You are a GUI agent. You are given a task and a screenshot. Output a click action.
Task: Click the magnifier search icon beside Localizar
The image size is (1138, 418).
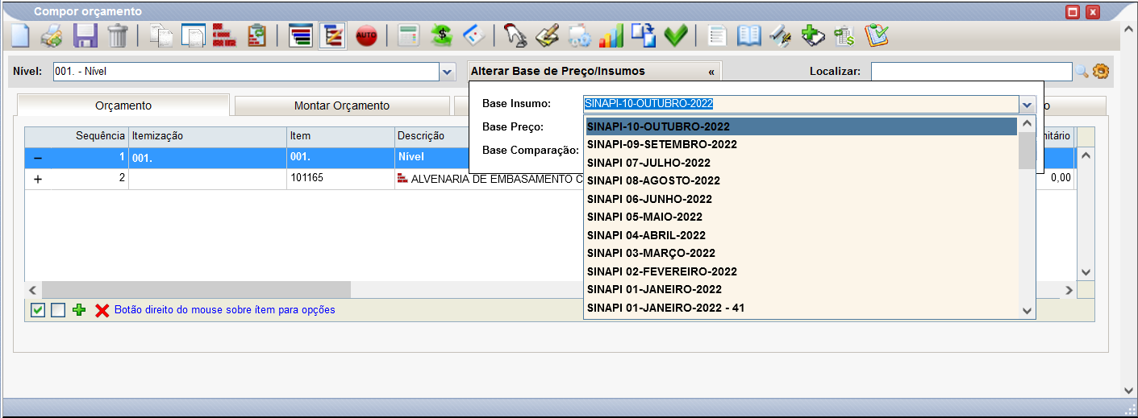tap(1082, 72)
